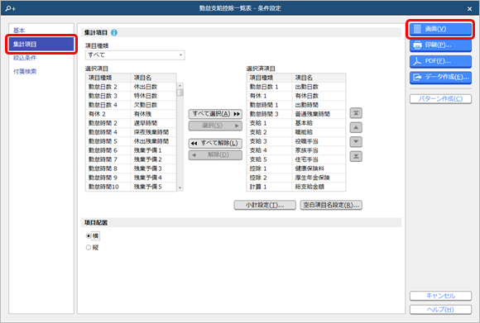Click the 選択(S) button
Image resolution: width=480 pixels, height=323 pixels.
coord(215,126)
